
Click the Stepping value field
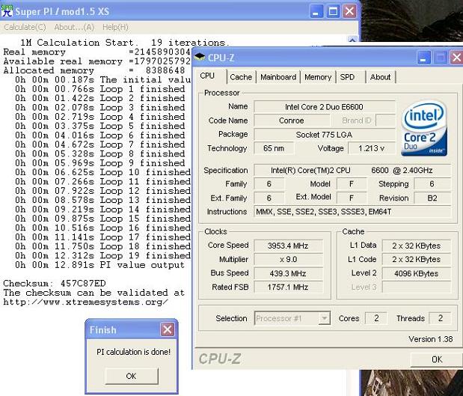(432, 184)
